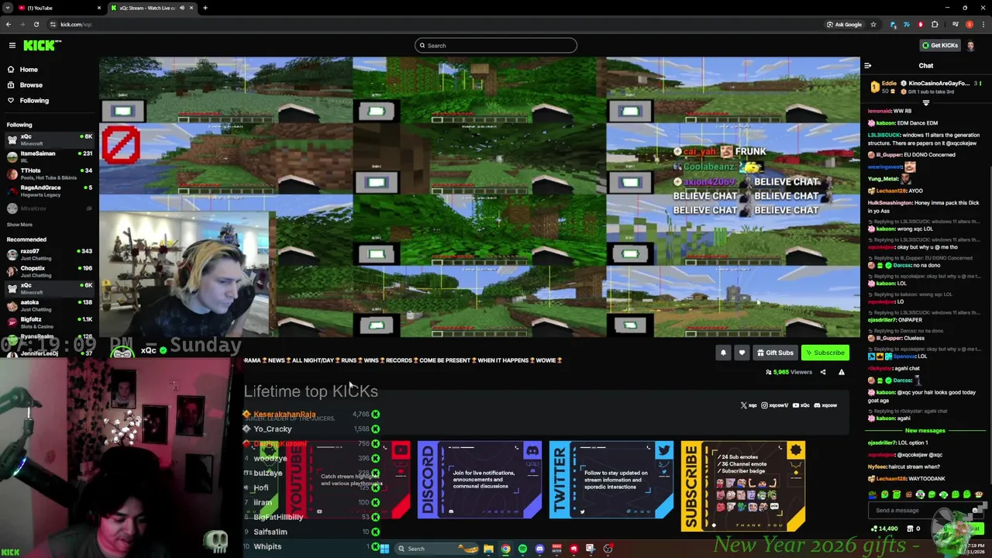Open user profile avatar menu

coord(970,45)
